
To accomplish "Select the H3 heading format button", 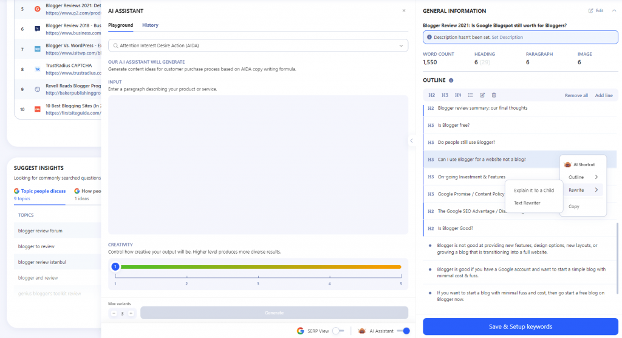I will 445,95.
